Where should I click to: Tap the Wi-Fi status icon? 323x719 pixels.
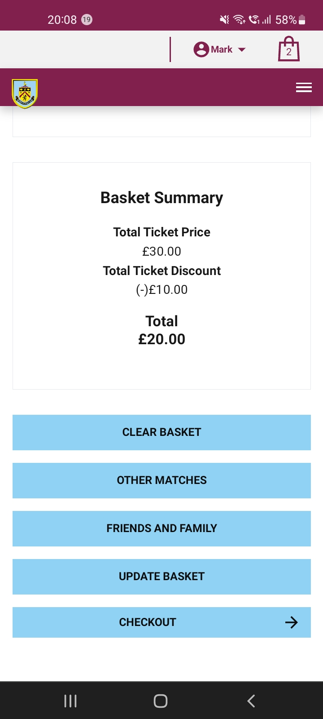(240, 20)
